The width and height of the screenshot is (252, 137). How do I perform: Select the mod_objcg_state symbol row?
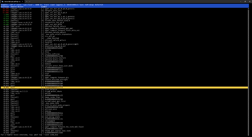pyautogui.click(x=125, y=117)
